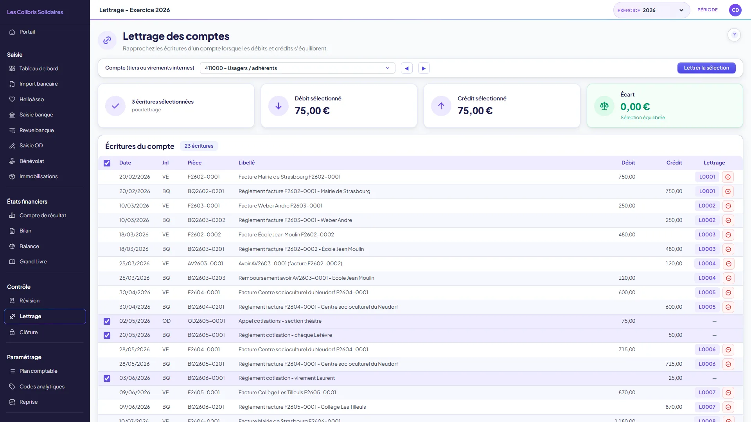Remove lettrage on Facture Mairie de Strasbourg F2602-0001 row
This screenshot has height=422, width=751.
coord(728,177)
